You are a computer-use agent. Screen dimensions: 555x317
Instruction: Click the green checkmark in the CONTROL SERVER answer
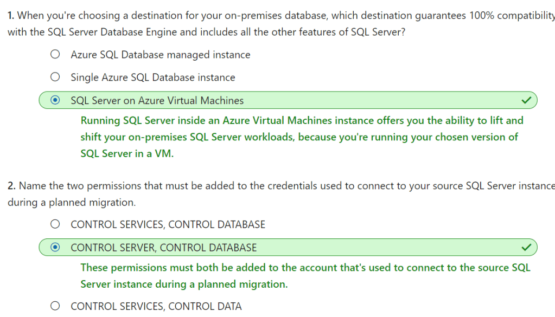point(526,247)
